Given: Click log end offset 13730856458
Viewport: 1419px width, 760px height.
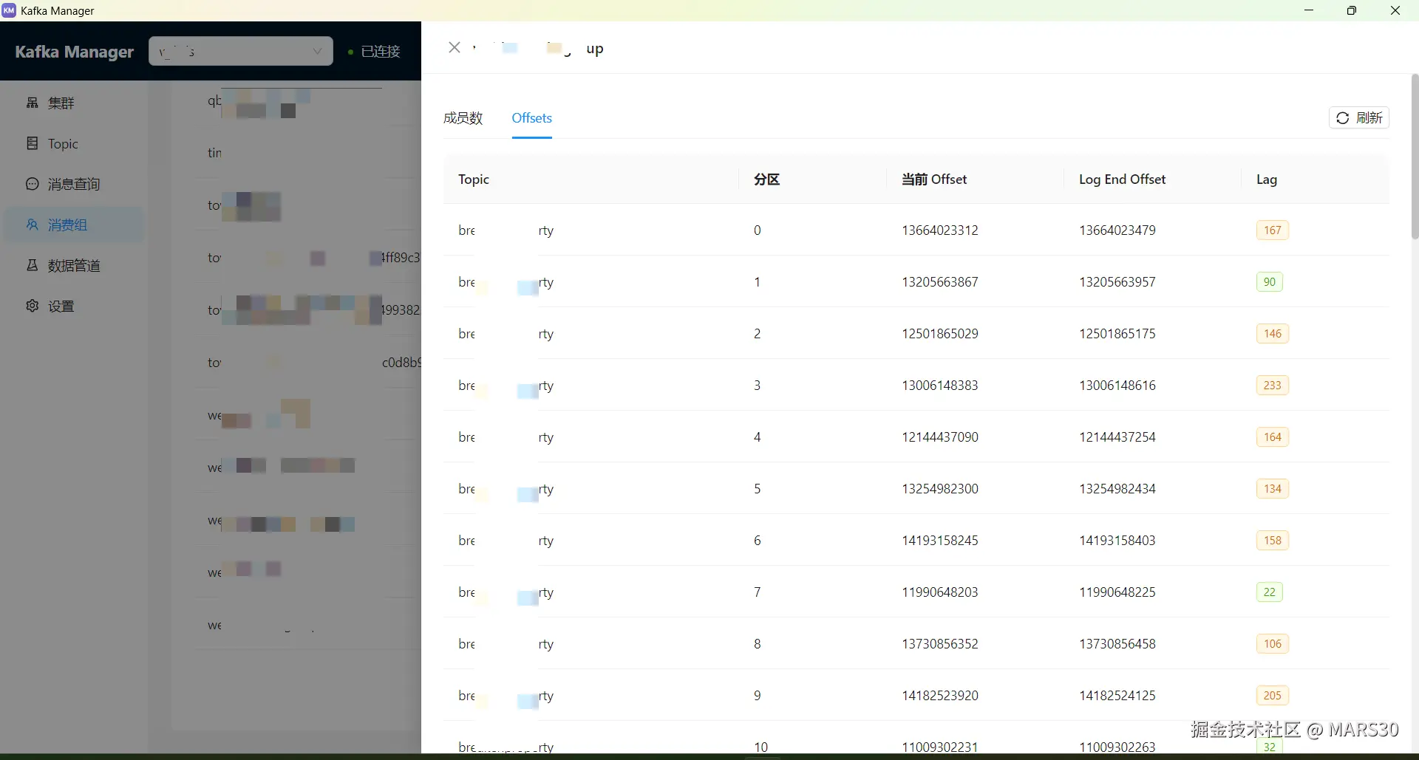Looking at the screenshot, I should [1117, 644].
